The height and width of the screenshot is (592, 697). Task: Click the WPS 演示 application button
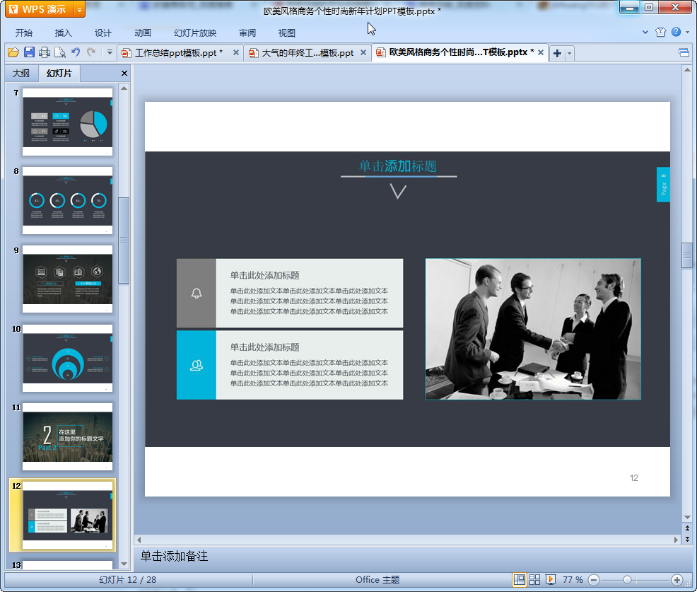(x=40, y=9)
